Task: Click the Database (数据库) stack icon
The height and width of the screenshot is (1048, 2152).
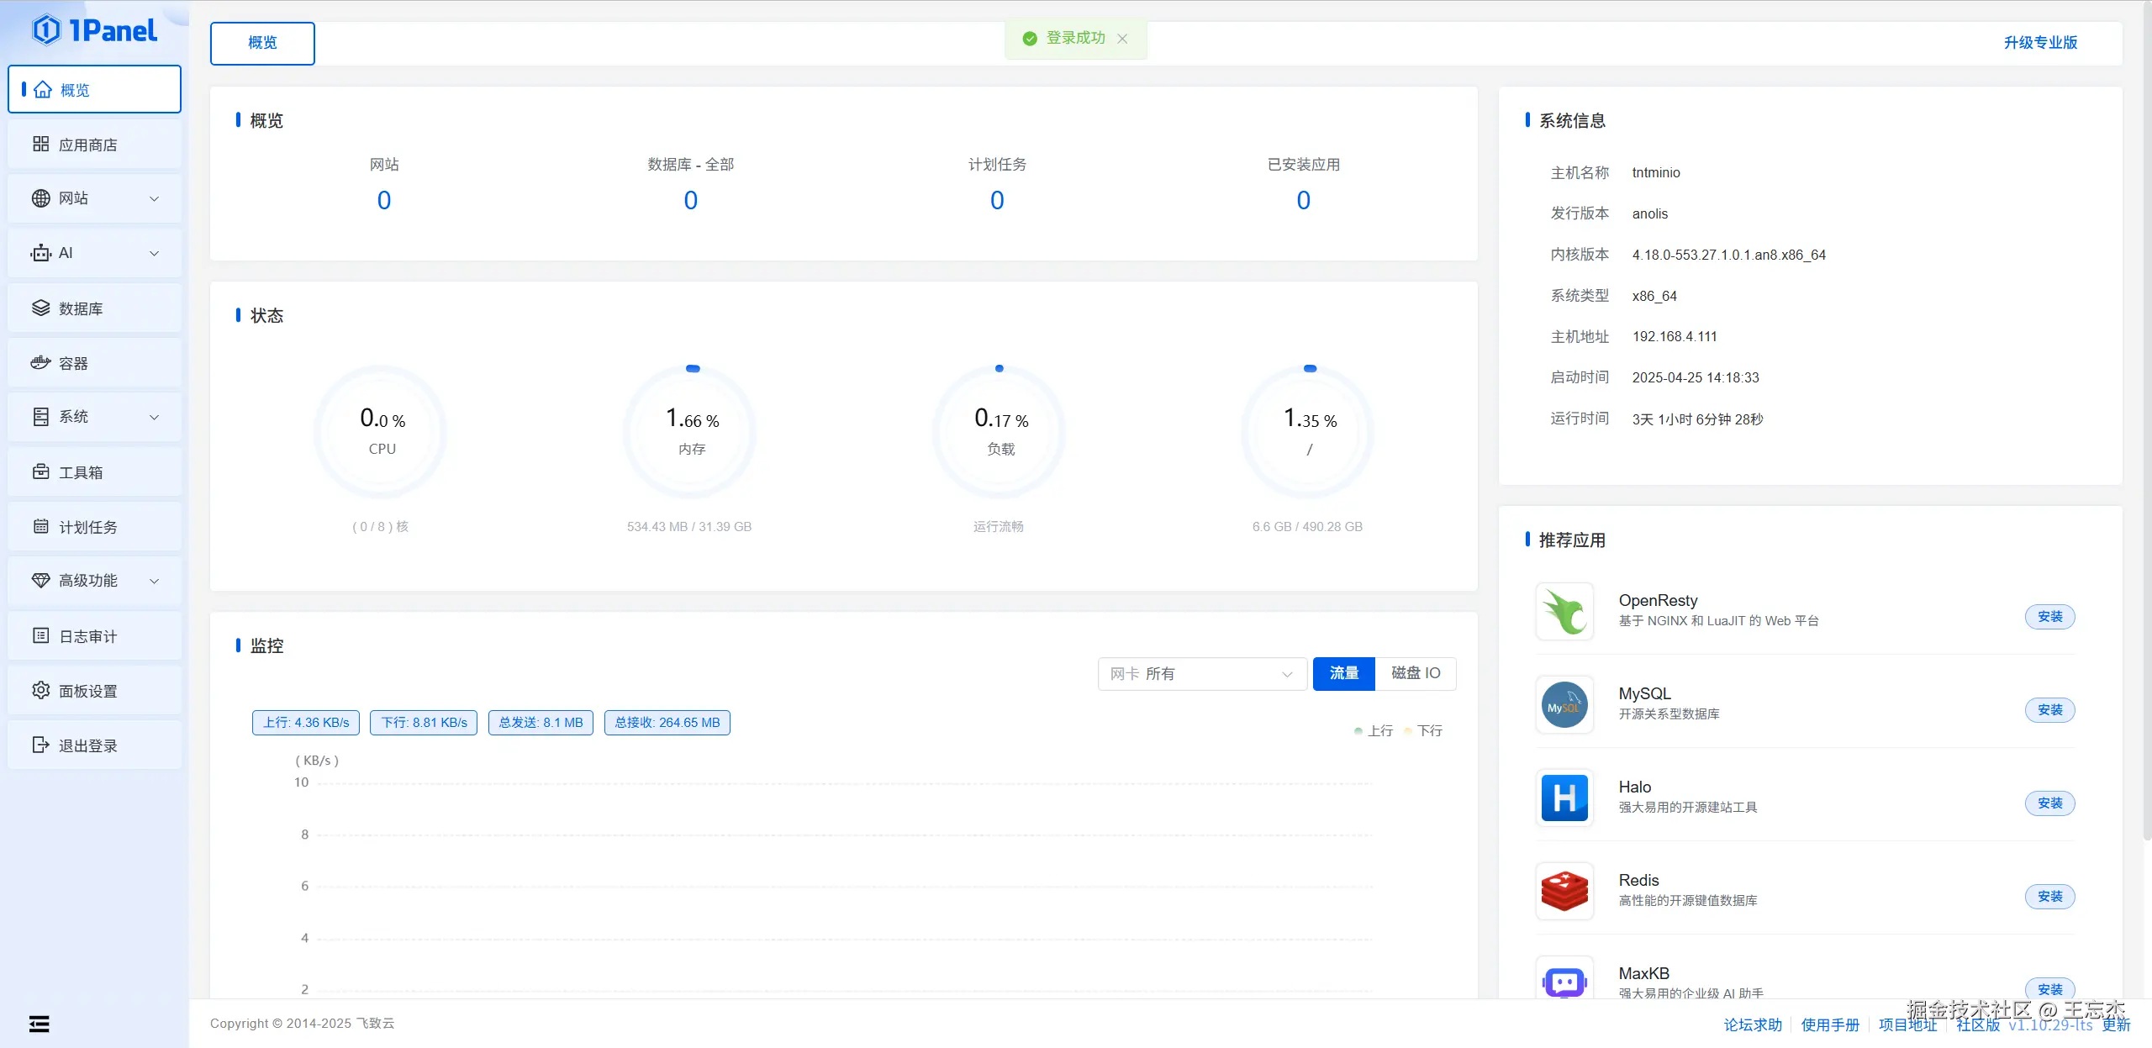Action: (x=40, y=308)
